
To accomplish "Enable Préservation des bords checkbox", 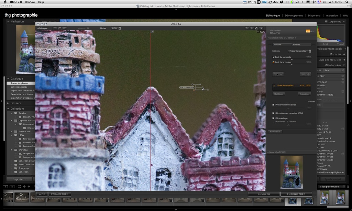I will tap(273, 104).
